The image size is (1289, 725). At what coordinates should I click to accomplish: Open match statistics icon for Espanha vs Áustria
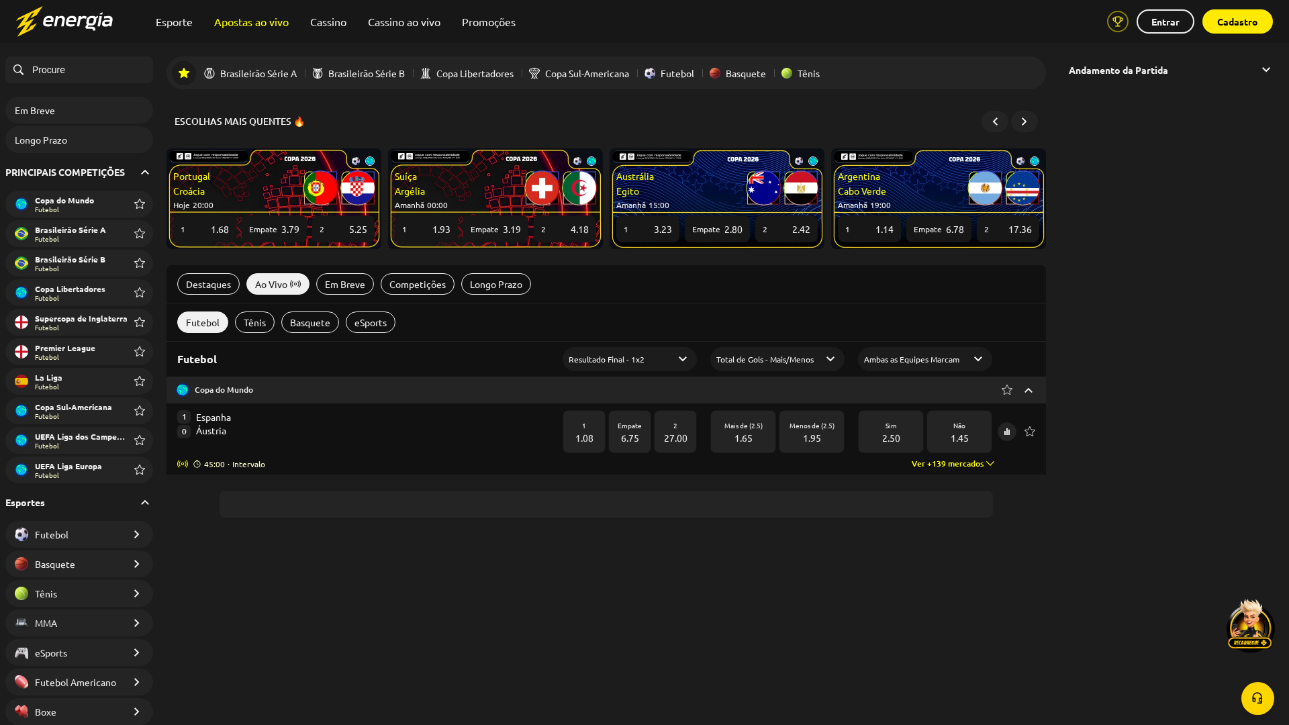click(x=1007, y=432)
